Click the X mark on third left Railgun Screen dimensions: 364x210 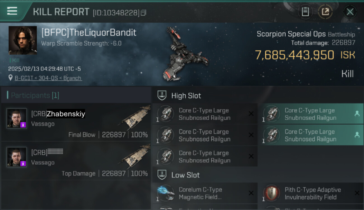(x=251, y=156)
